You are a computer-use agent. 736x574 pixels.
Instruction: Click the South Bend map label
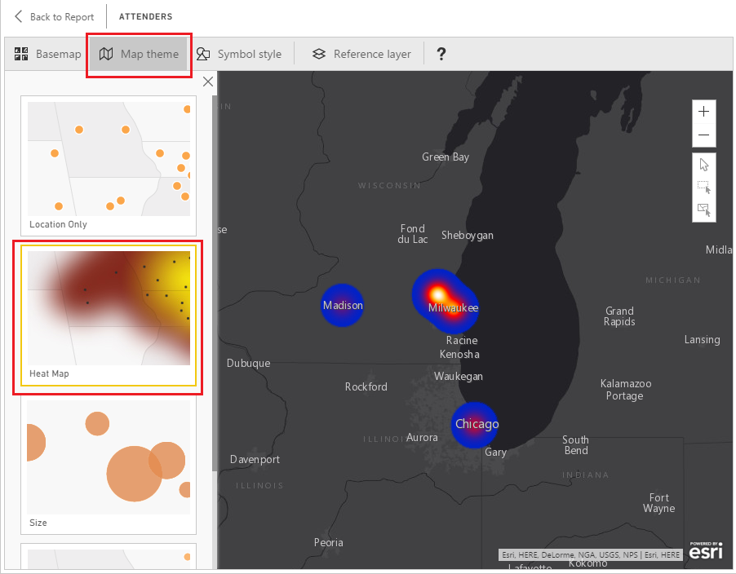[x=576, y=445]
